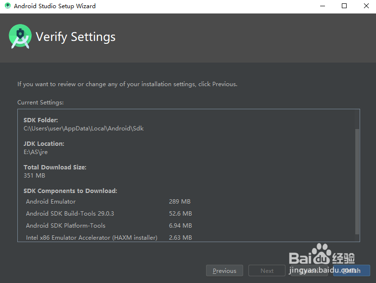Click the 351 MB total download size

click(34, 175)
